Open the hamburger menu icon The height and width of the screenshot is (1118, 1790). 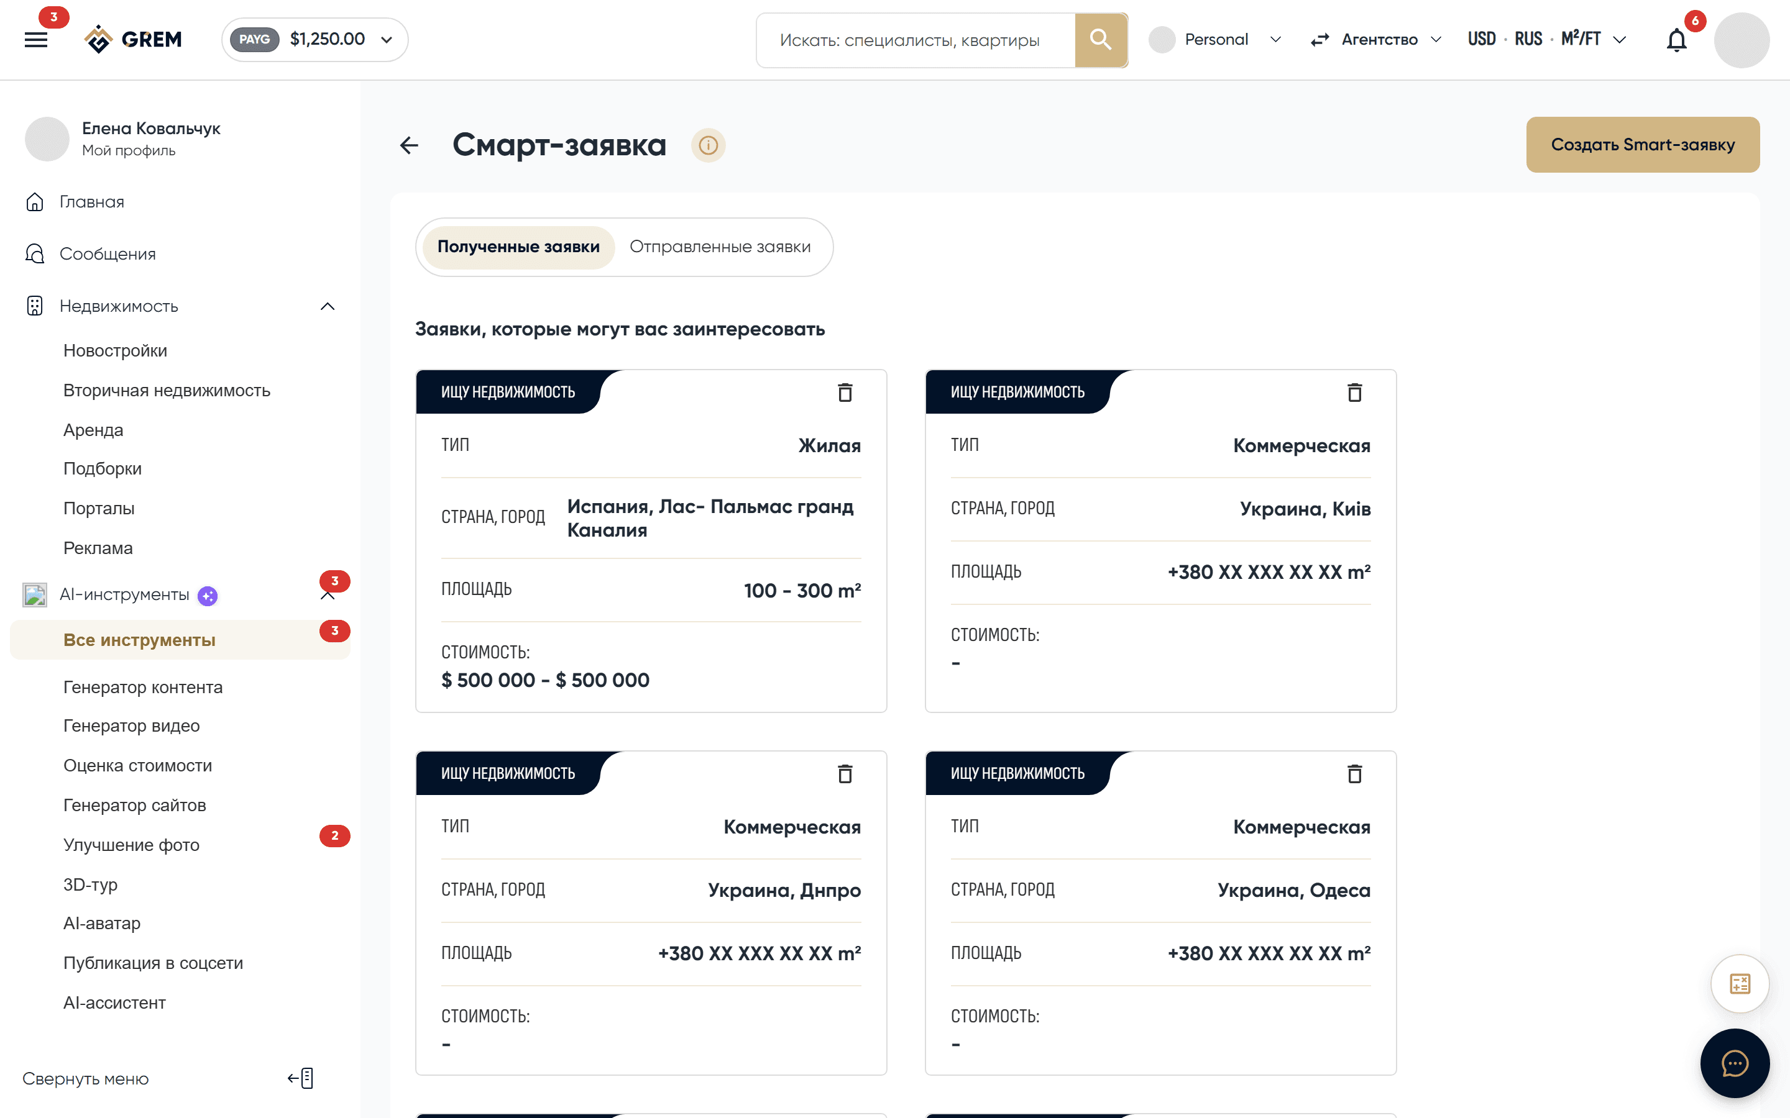click(35, 40)
